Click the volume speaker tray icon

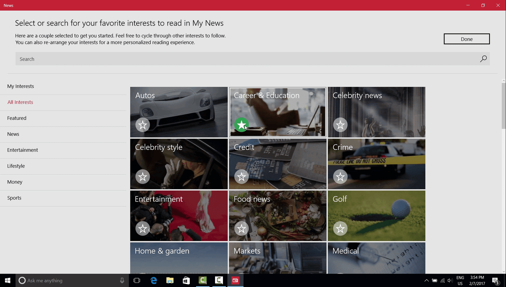point(450,280)
